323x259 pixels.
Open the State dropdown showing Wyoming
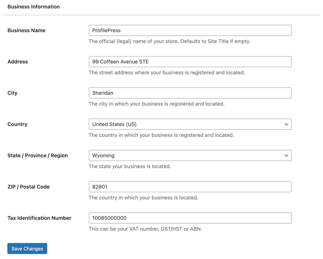[186, 155]
